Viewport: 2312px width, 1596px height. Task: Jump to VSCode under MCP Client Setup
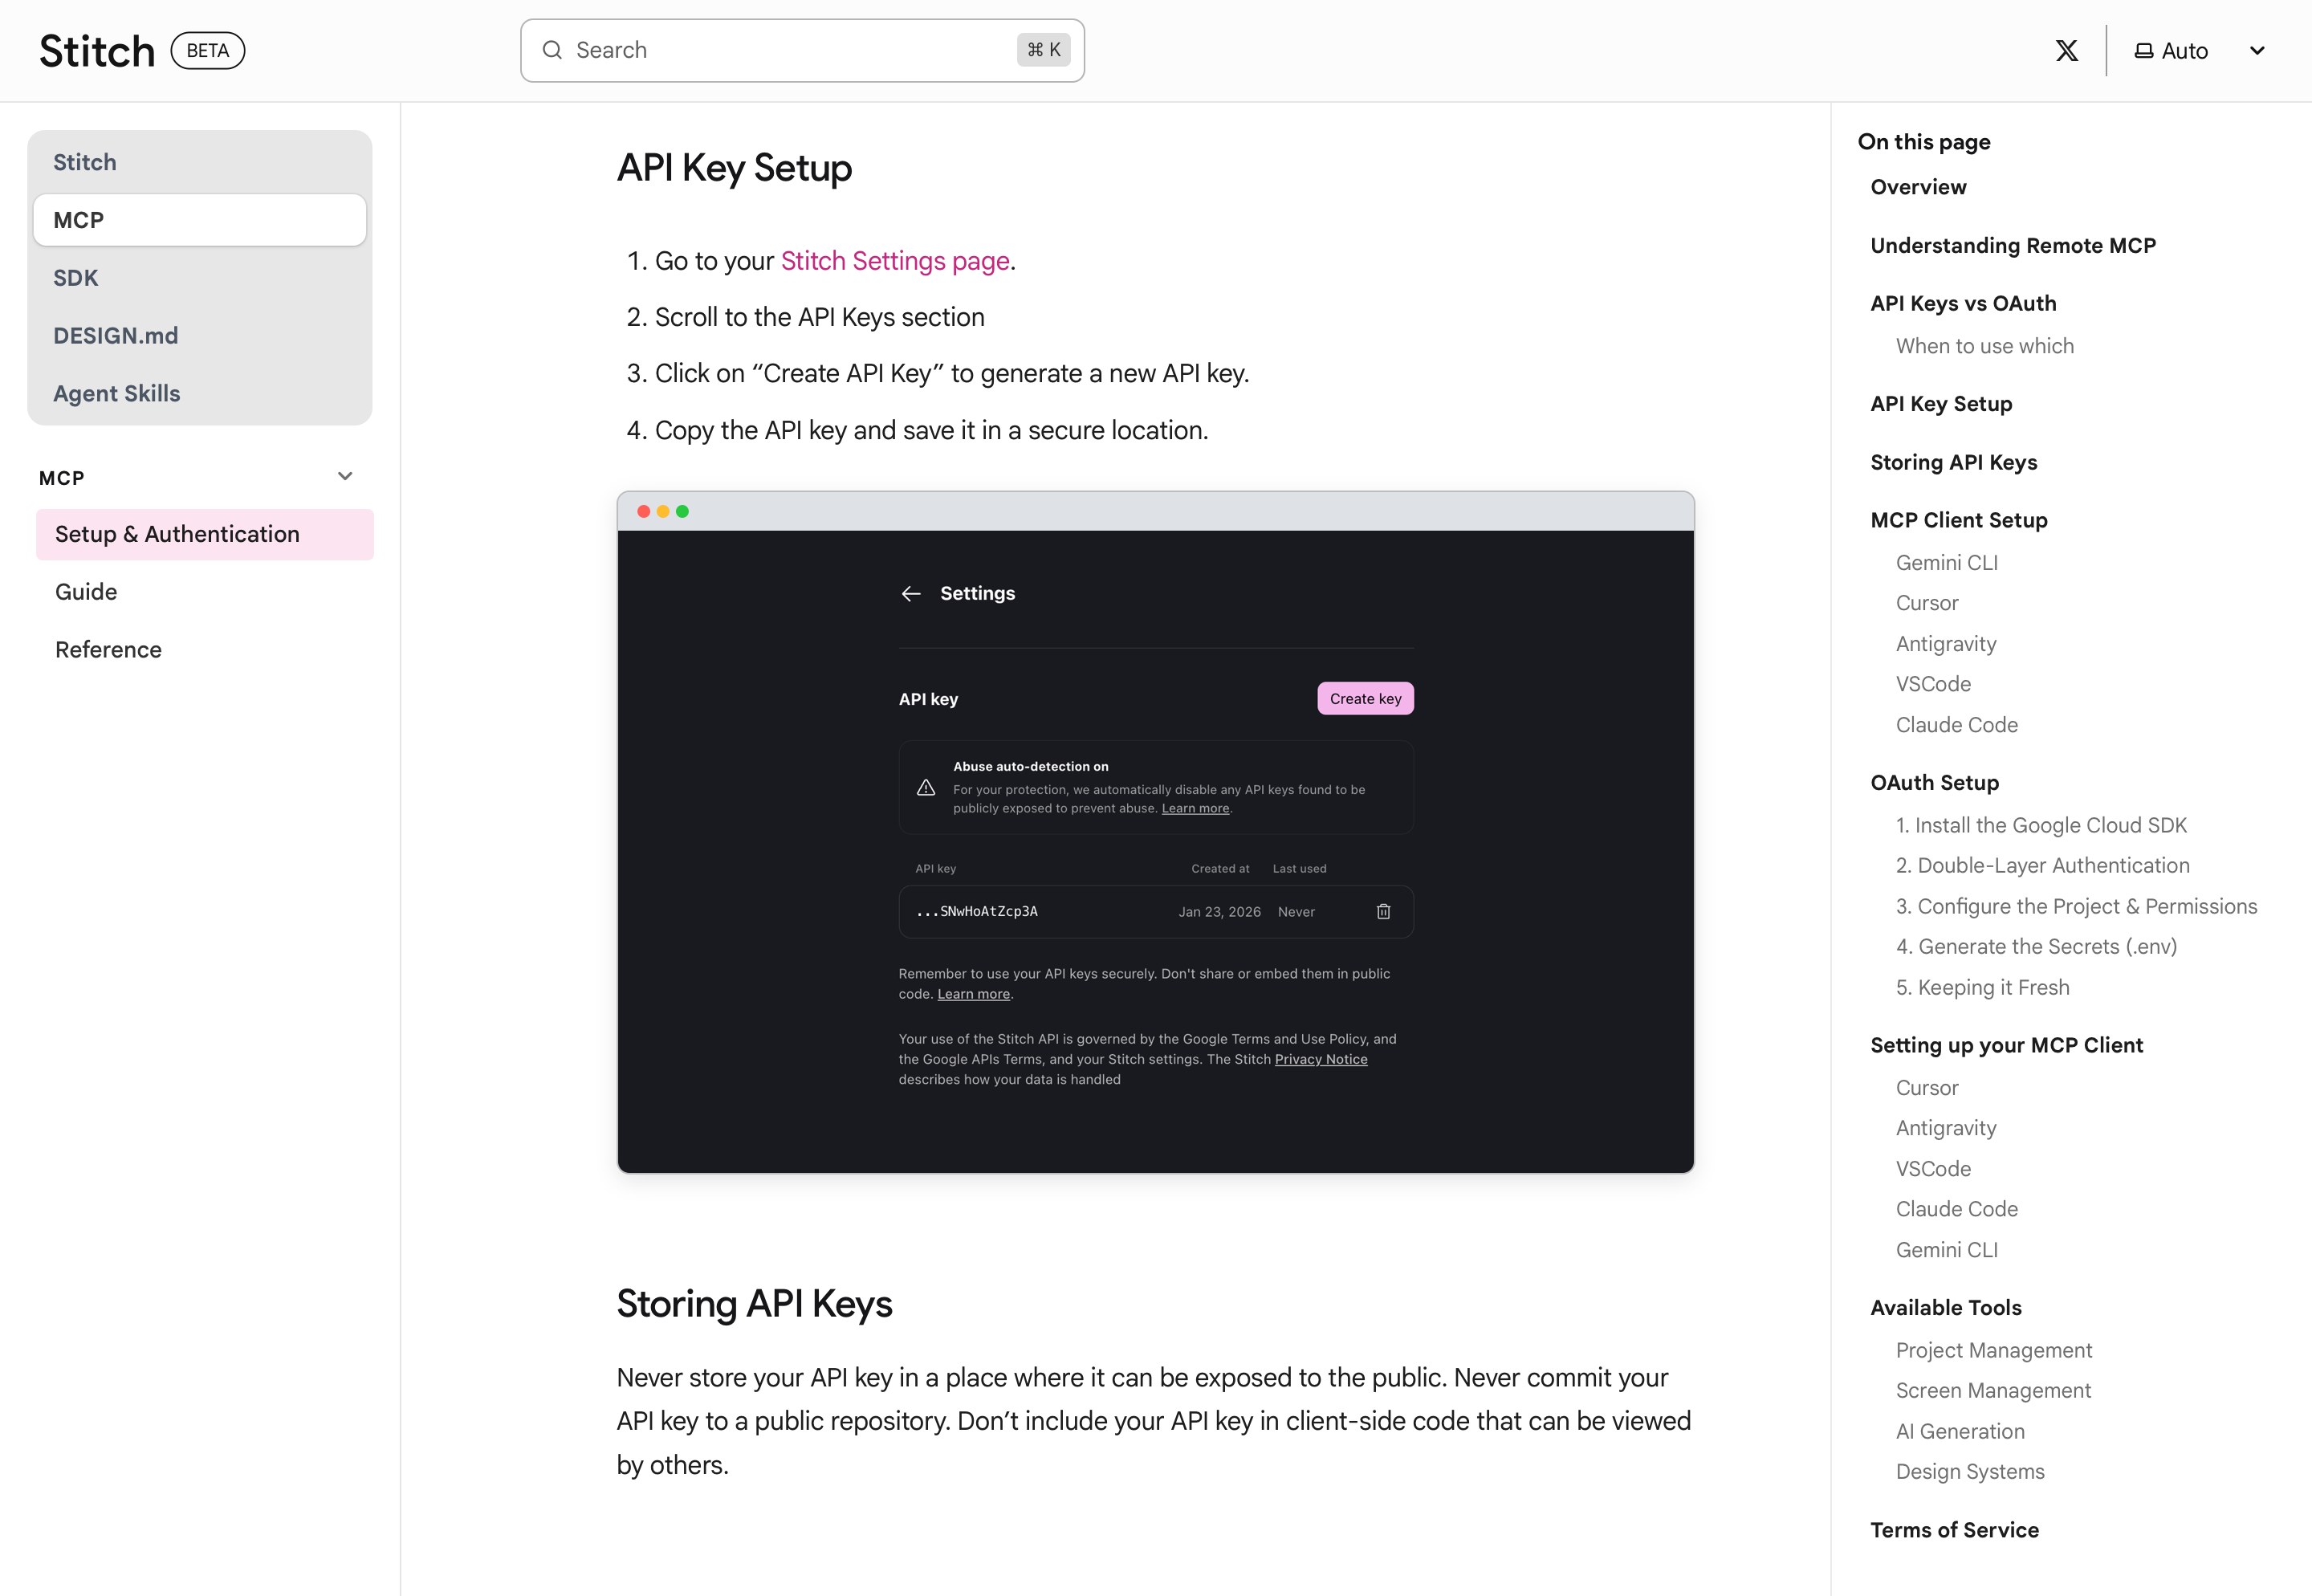coord(1933,684)
